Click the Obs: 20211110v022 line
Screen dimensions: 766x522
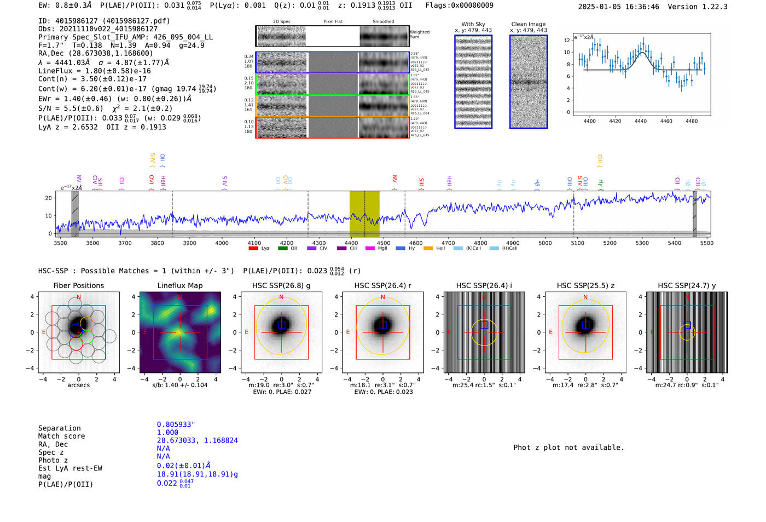click(x=98, y=28)
